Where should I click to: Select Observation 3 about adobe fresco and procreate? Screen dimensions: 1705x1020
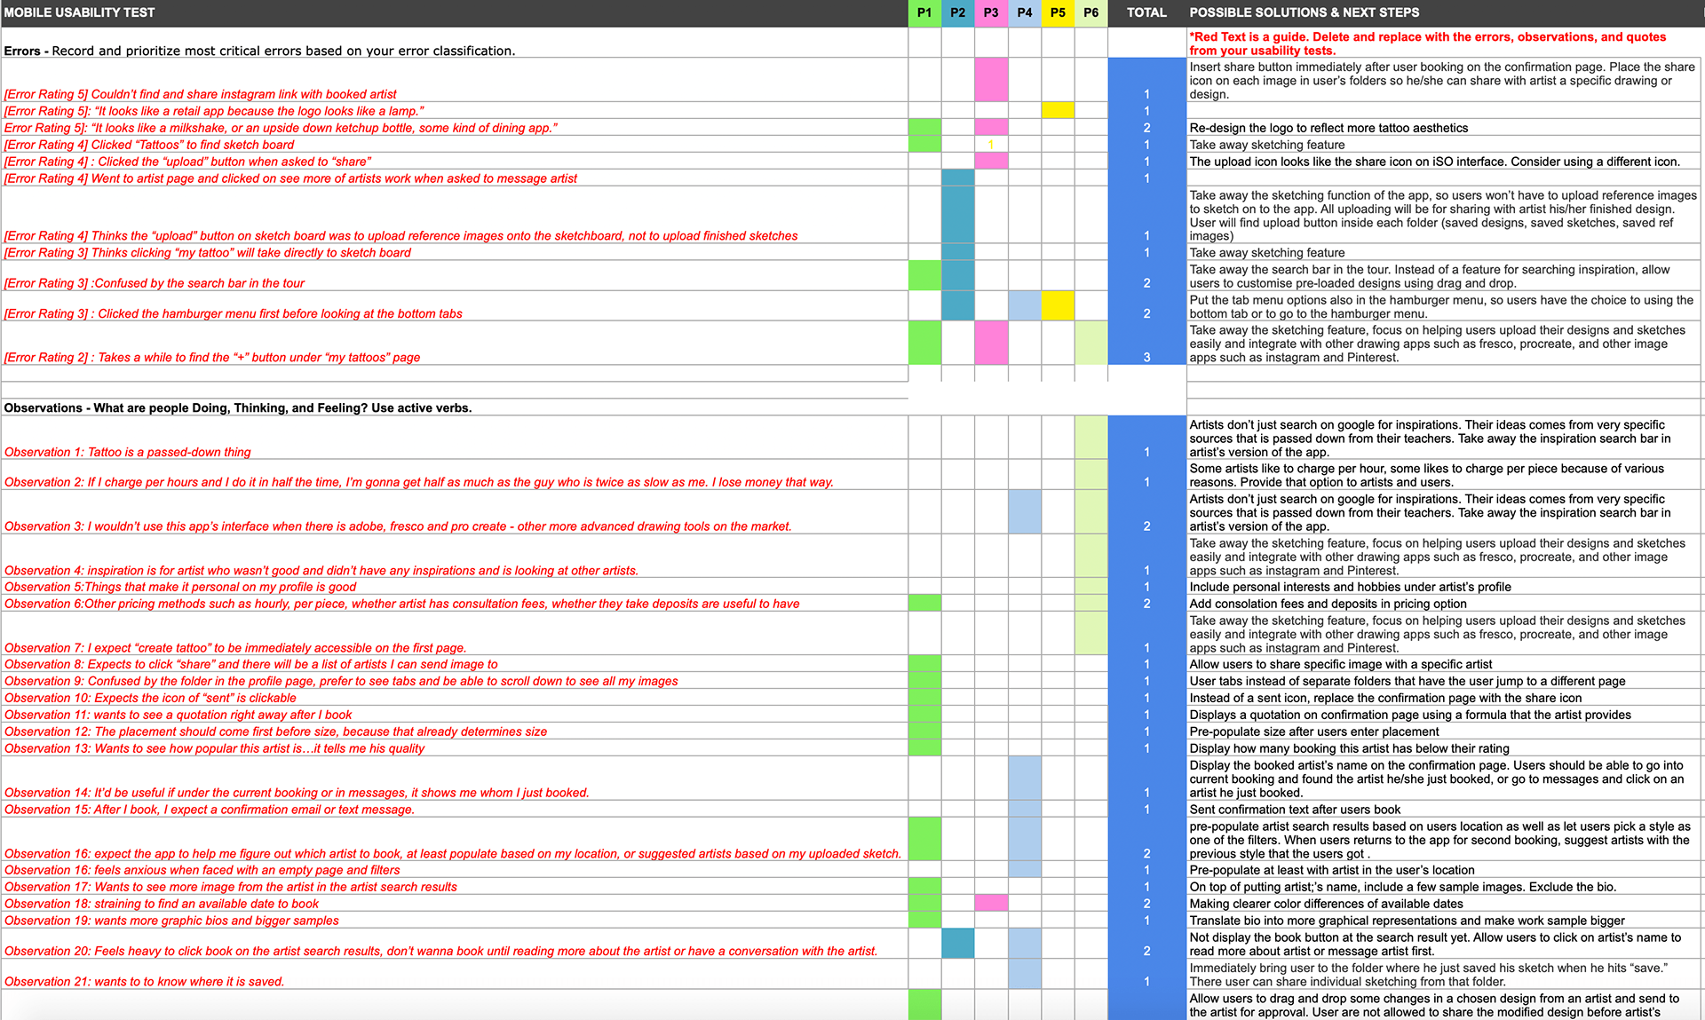pos(454,512)
